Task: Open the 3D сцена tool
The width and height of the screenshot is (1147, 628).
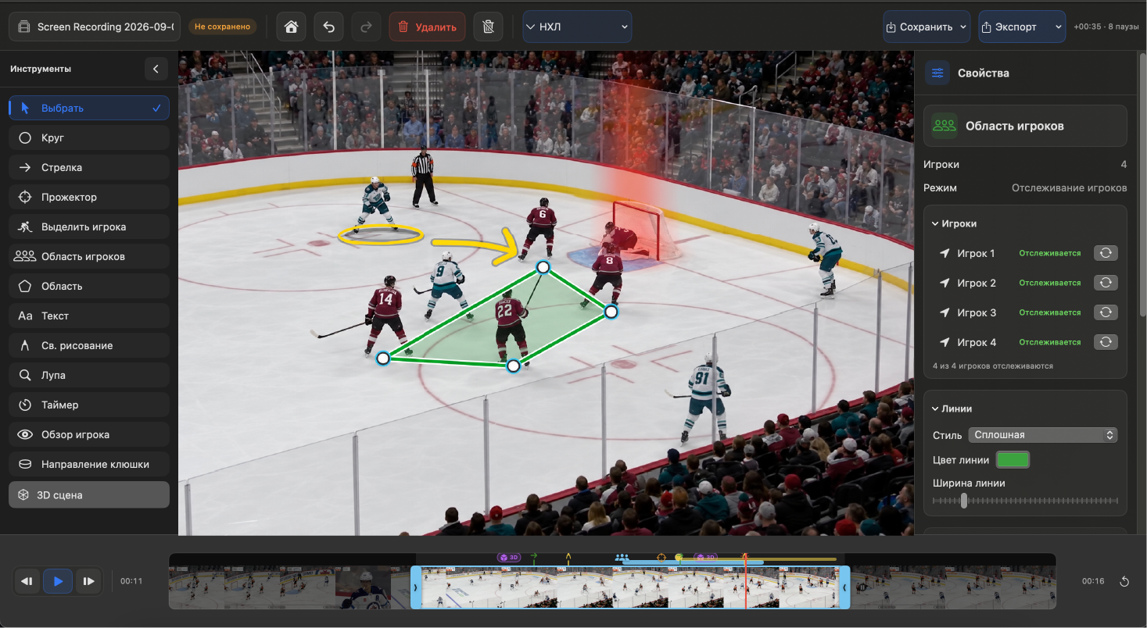Action: point(89,494)
